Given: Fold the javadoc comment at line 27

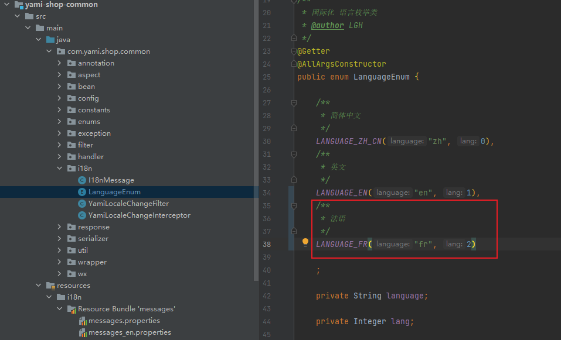Looking at the screenshot, I should [294, 103].
